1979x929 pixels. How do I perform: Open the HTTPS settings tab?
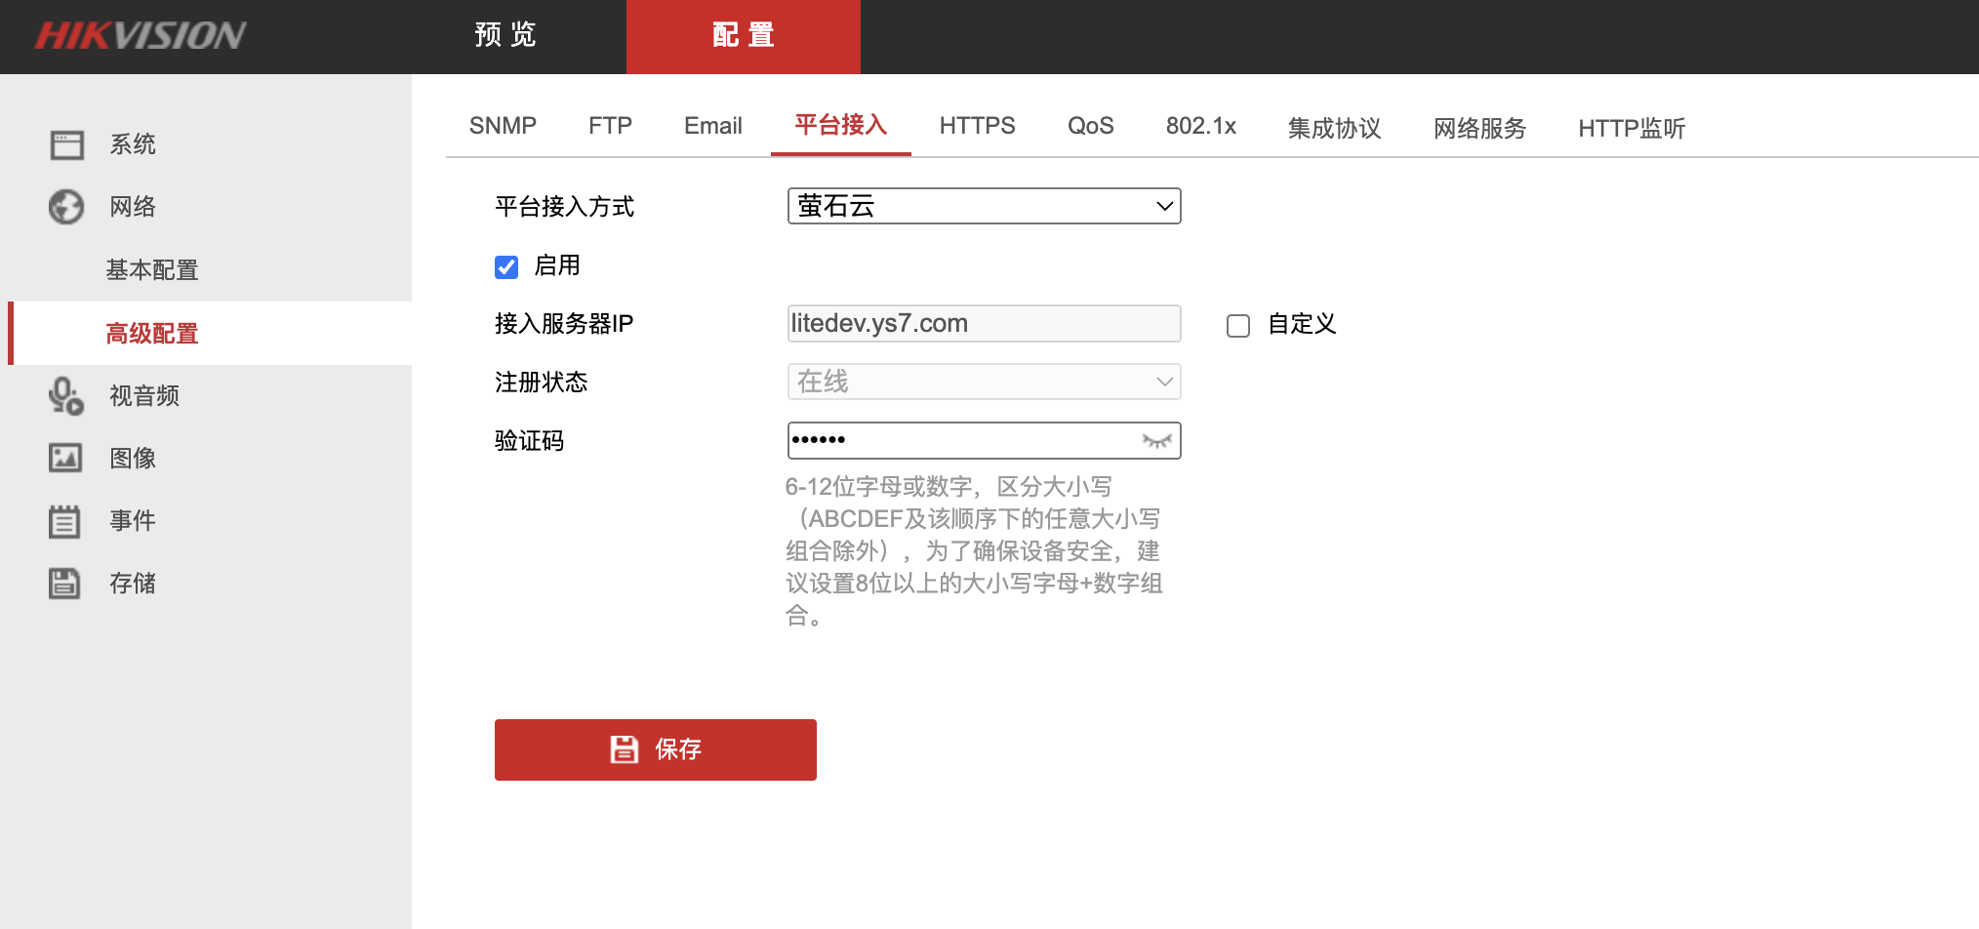977,126
